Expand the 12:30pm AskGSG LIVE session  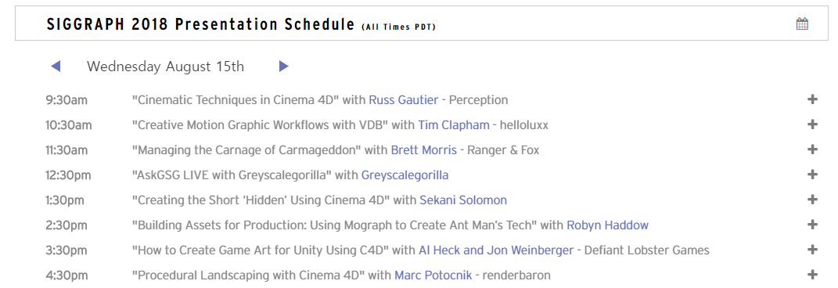pyautogui.click(x=812, y=175)
